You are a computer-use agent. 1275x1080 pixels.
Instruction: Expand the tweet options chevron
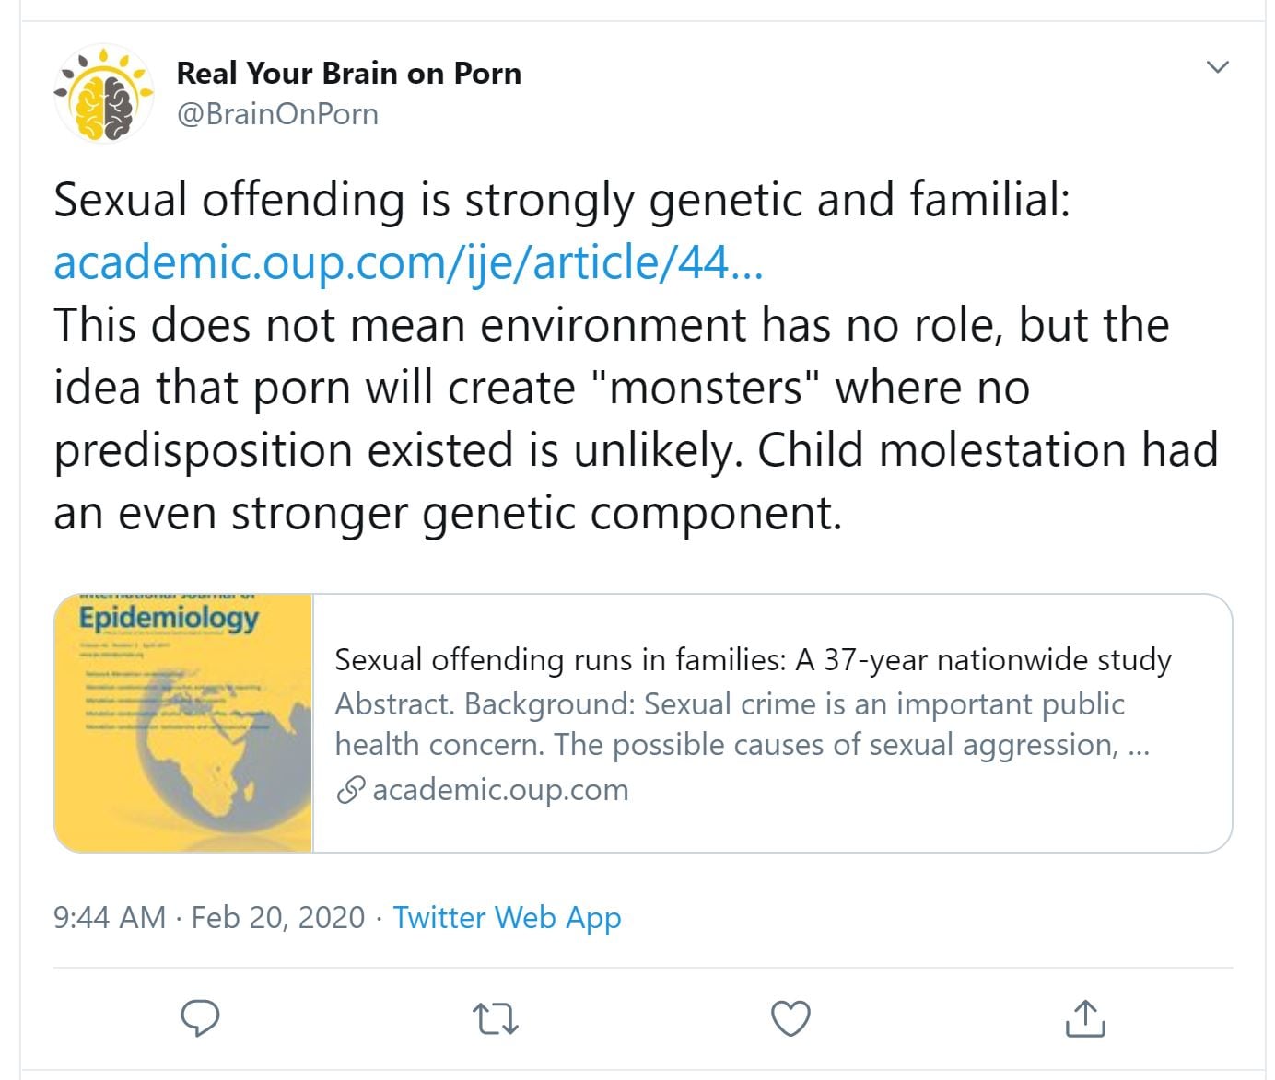1218,67
